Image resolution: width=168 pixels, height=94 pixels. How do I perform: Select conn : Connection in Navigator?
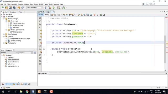[x=13, y=60]
